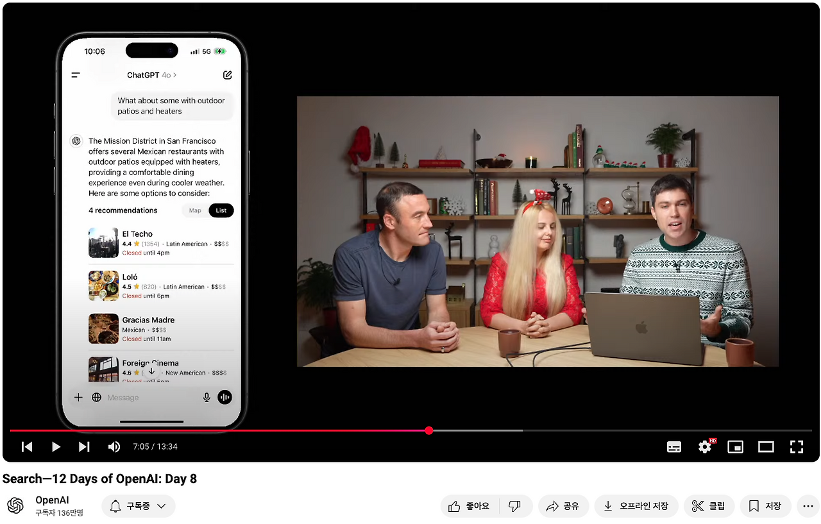This screenshot has width=821, height=524.
Task: Click Closed until 6pm under Loló
Action: 146,296
